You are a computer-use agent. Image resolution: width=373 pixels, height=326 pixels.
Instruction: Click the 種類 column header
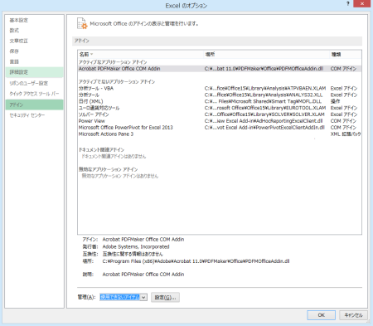point(346,55)
